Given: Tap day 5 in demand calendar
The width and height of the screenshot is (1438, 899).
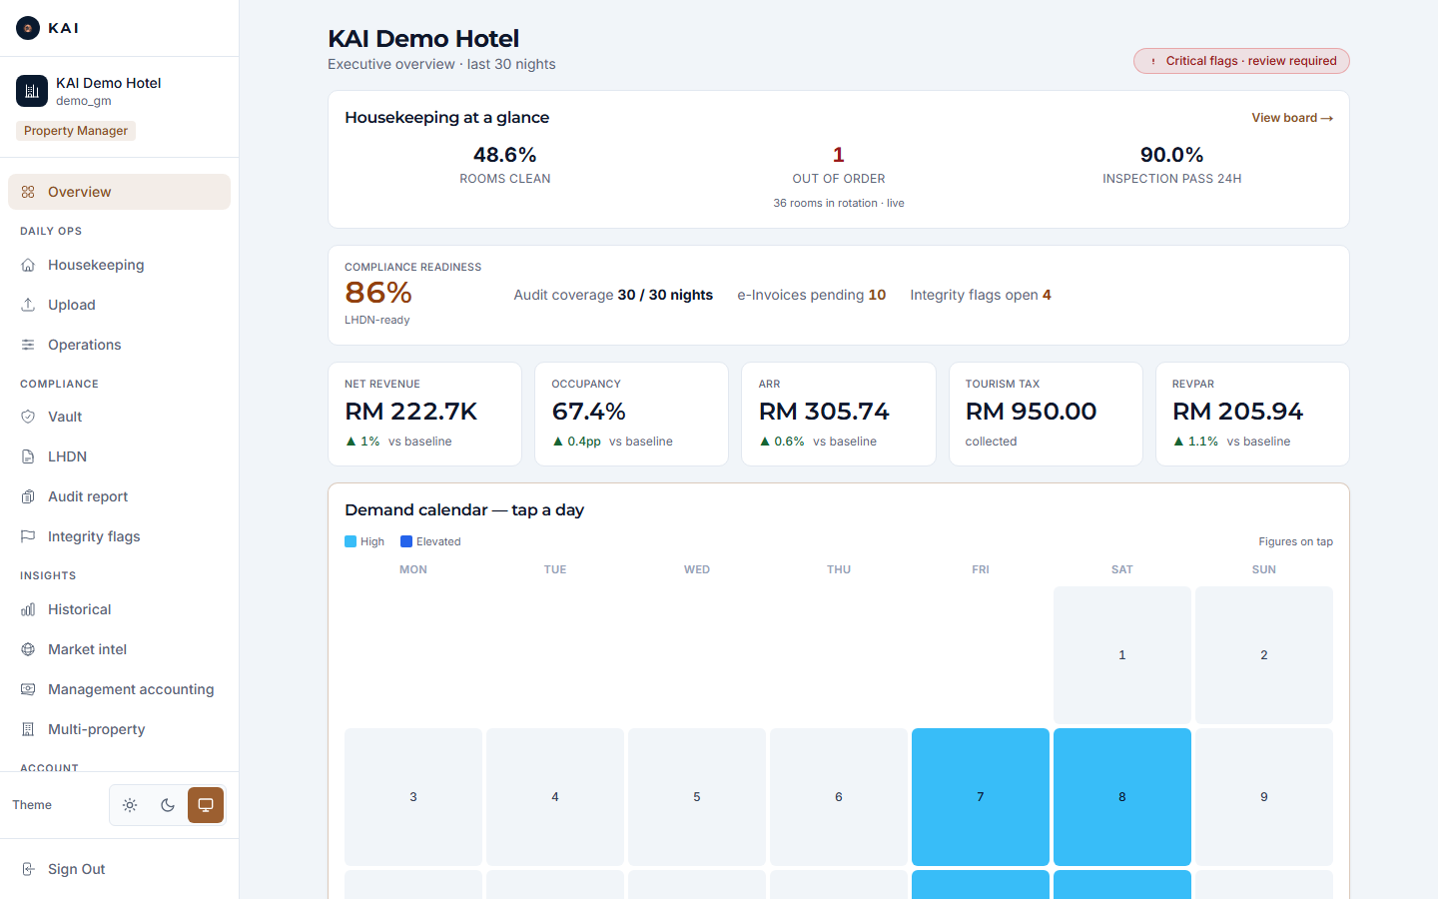Looking at the screenshot, I should tap(697, 797).
